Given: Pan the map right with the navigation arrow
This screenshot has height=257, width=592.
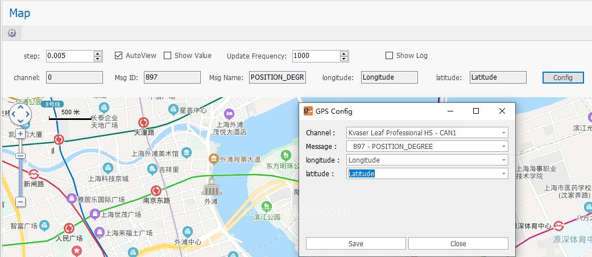Looking at the screenshot, I should pos(28,115).
